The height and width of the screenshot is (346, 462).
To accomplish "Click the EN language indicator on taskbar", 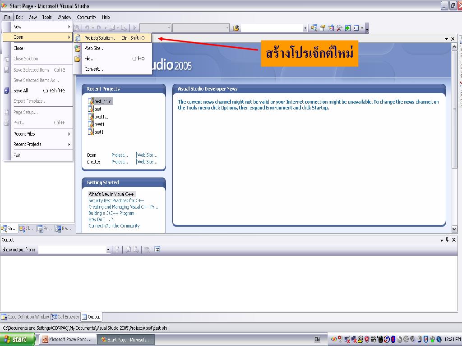I will pyautogui.click(x=317, y=340).
